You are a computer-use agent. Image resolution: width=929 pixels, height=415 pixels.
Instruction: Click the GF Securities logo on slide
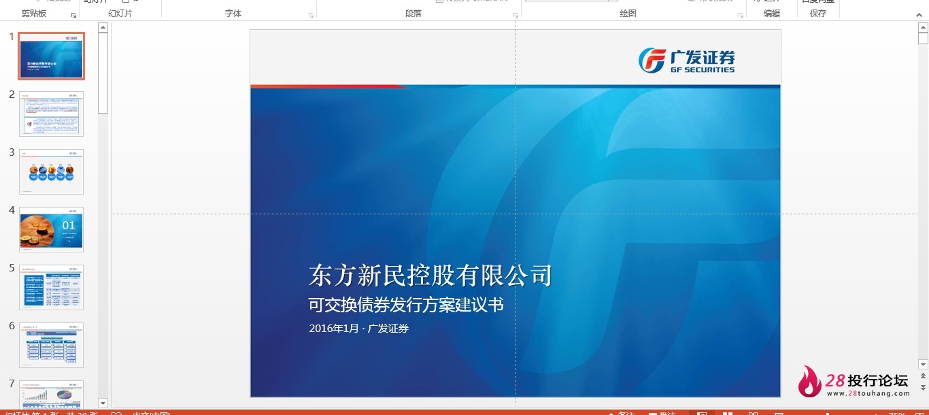[x=687, y=61]
